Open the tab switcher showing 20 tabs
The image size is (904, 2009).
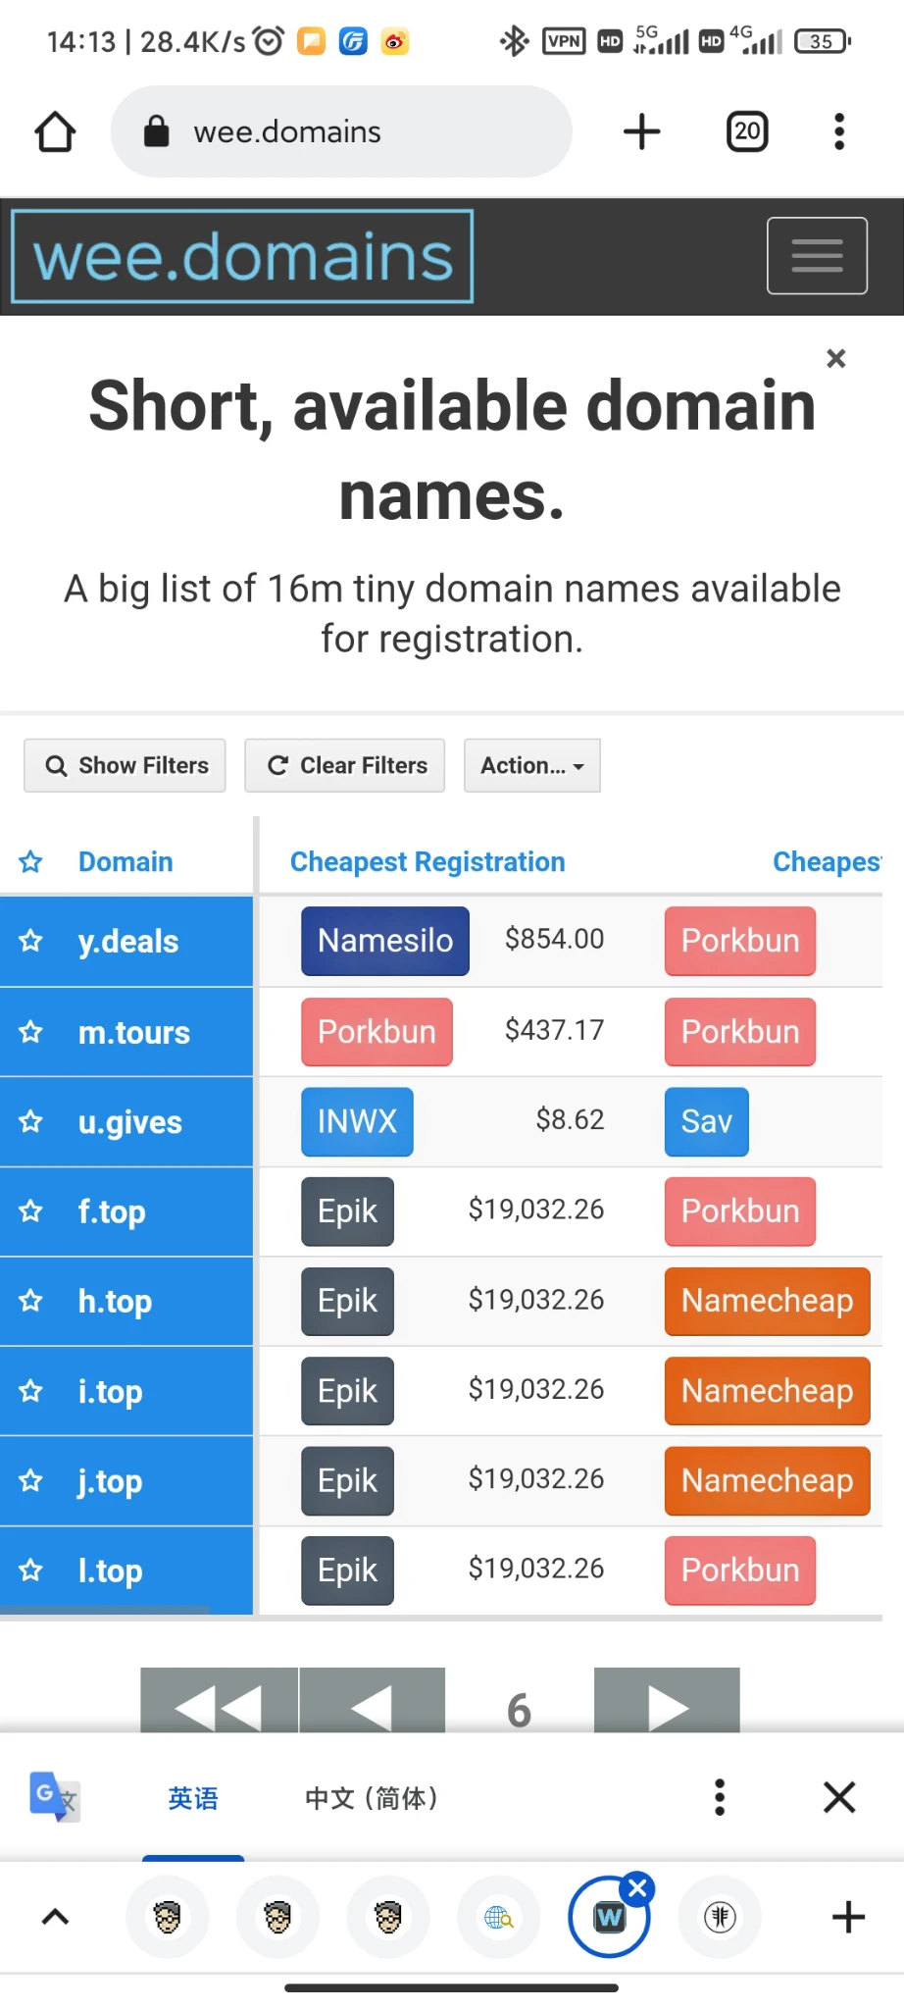click(746, 131)
